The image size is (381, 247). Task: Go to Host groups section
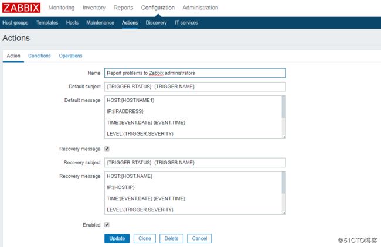pyautogui.click(x=15, y=23)
